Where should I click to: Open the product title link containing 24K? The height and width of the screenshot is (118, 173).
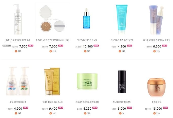[x=52, y=102]
